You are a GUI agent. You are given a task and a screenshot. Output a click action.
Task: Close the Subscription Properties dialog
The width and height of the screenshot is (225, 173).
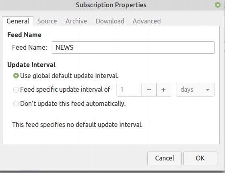click(x=218, y=5)
